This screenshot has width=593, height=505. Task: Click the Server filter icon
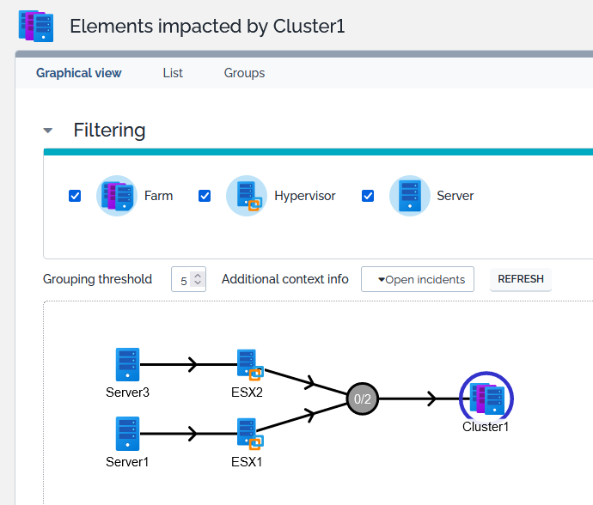click(409, 196)
